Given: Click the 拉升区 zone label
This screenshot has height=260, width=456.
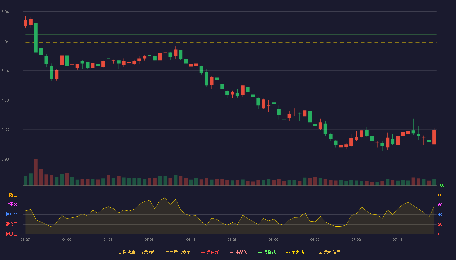Looking at the screenshot, I should pyautogui.click(x=11, y=214).
